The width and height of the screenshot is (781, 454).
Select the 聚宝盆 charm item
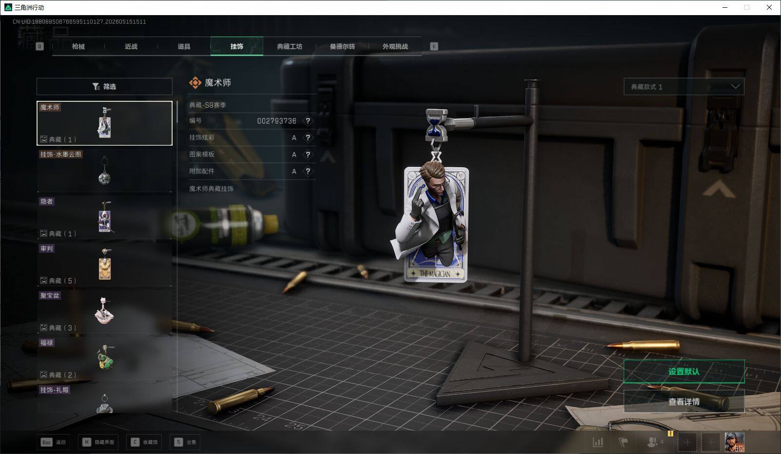click(x=104, y=311)
